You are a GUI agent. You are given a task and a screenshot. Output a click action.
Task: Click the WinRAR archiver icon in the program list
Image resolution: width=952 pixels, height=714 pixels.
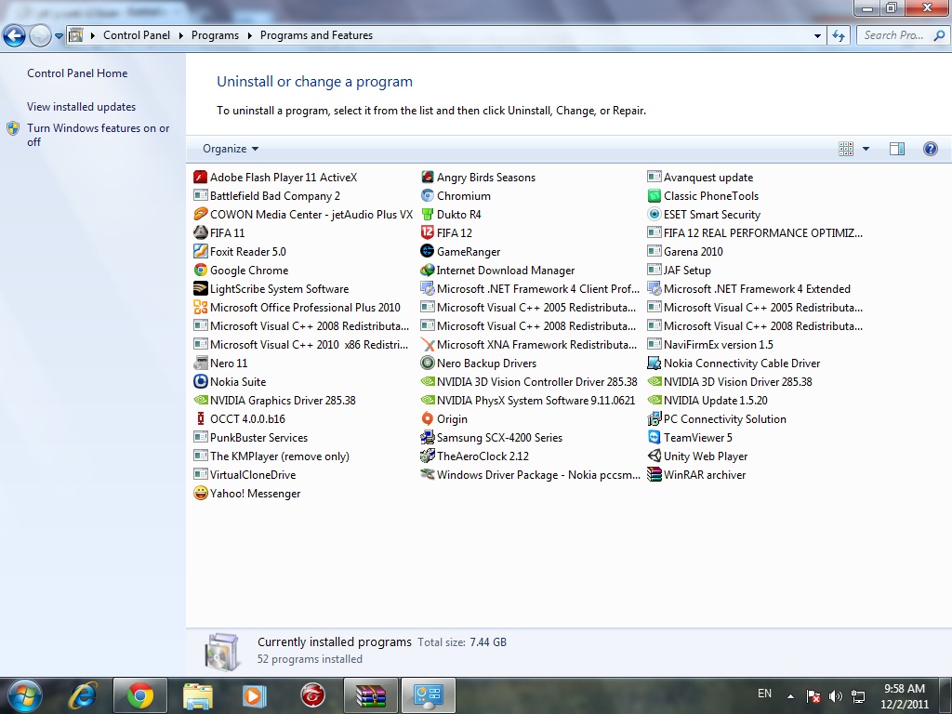[654, 475]
